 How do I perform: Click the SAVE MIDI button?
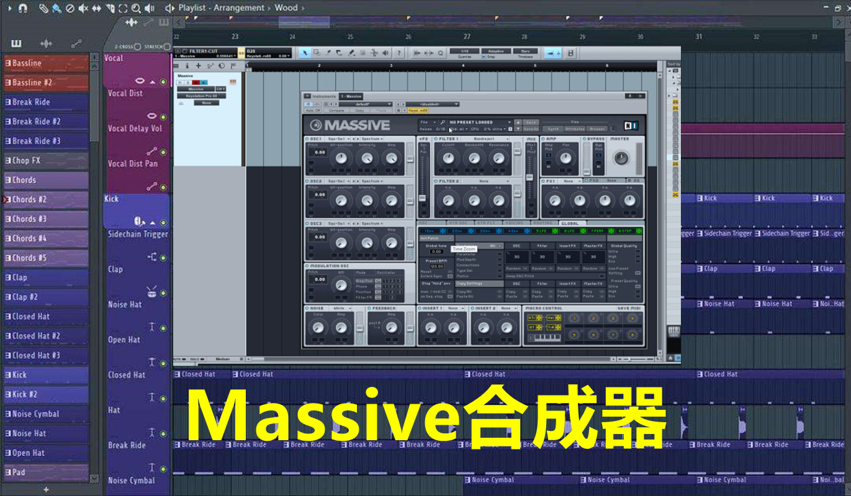(x=629, y=308)
